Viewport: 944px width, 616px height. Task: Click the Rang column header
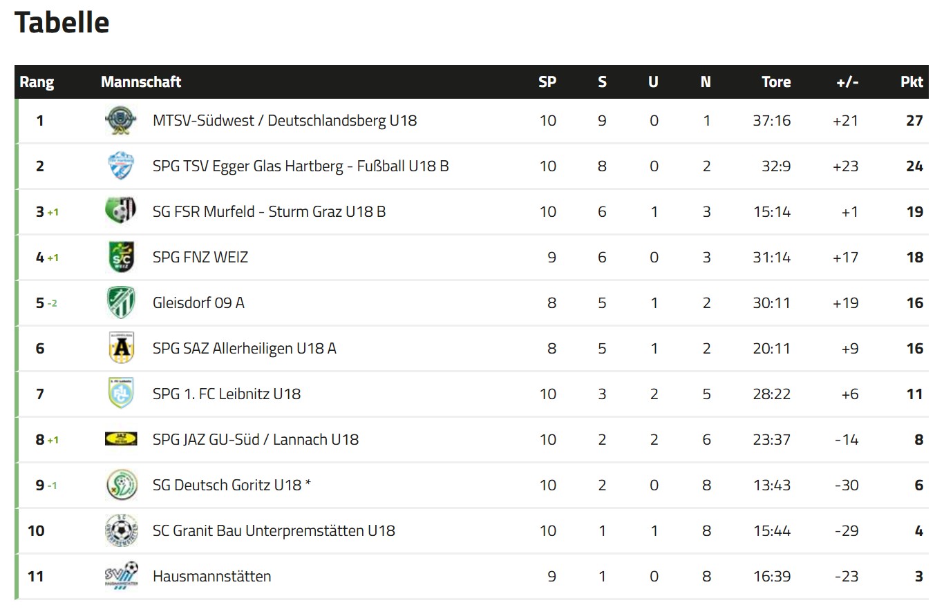pyautogui.click(x=37, y=82)
